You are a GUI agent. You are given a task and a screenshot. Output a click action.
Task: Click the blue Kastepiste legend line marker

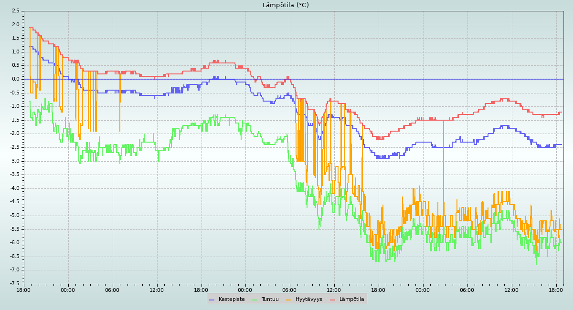pos(212,300)
